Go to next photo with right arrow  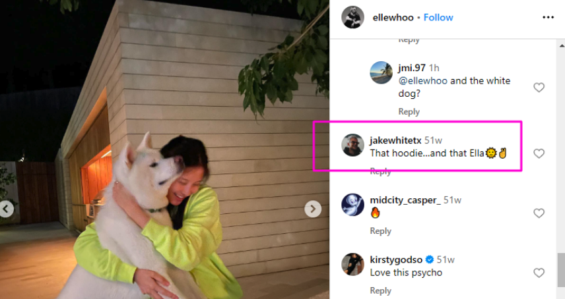(x=313, y=209)
